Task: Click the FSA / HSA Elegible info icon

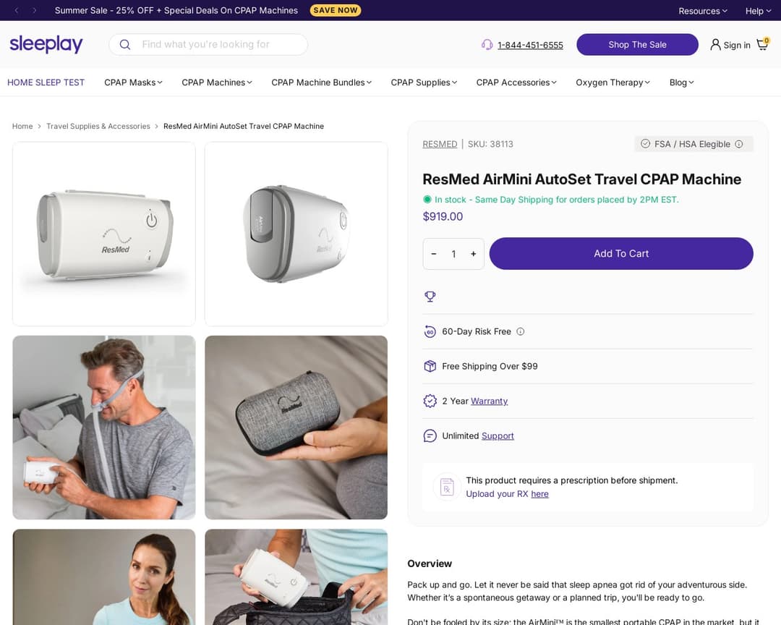Action: 739,144
